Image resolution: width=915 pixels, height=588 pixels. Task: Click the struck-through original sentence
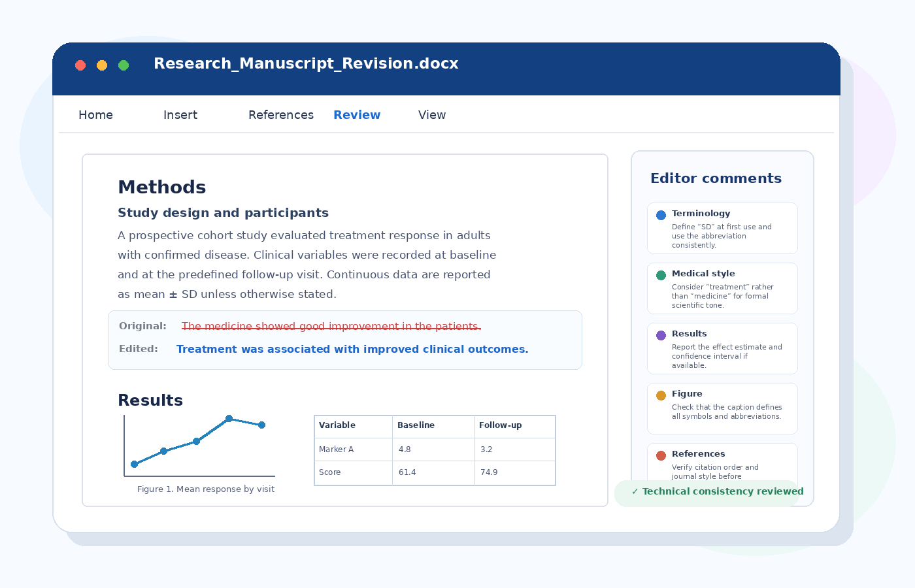click(x=331, y=326)
